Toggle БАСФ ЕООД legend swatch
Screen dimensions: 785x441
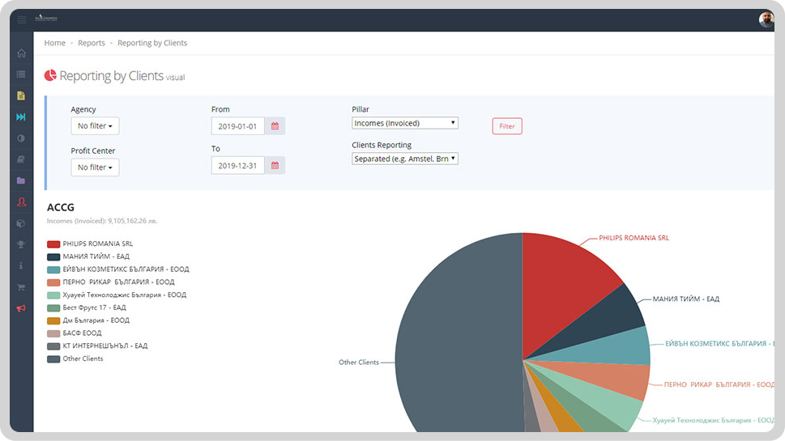pos(53,333)
